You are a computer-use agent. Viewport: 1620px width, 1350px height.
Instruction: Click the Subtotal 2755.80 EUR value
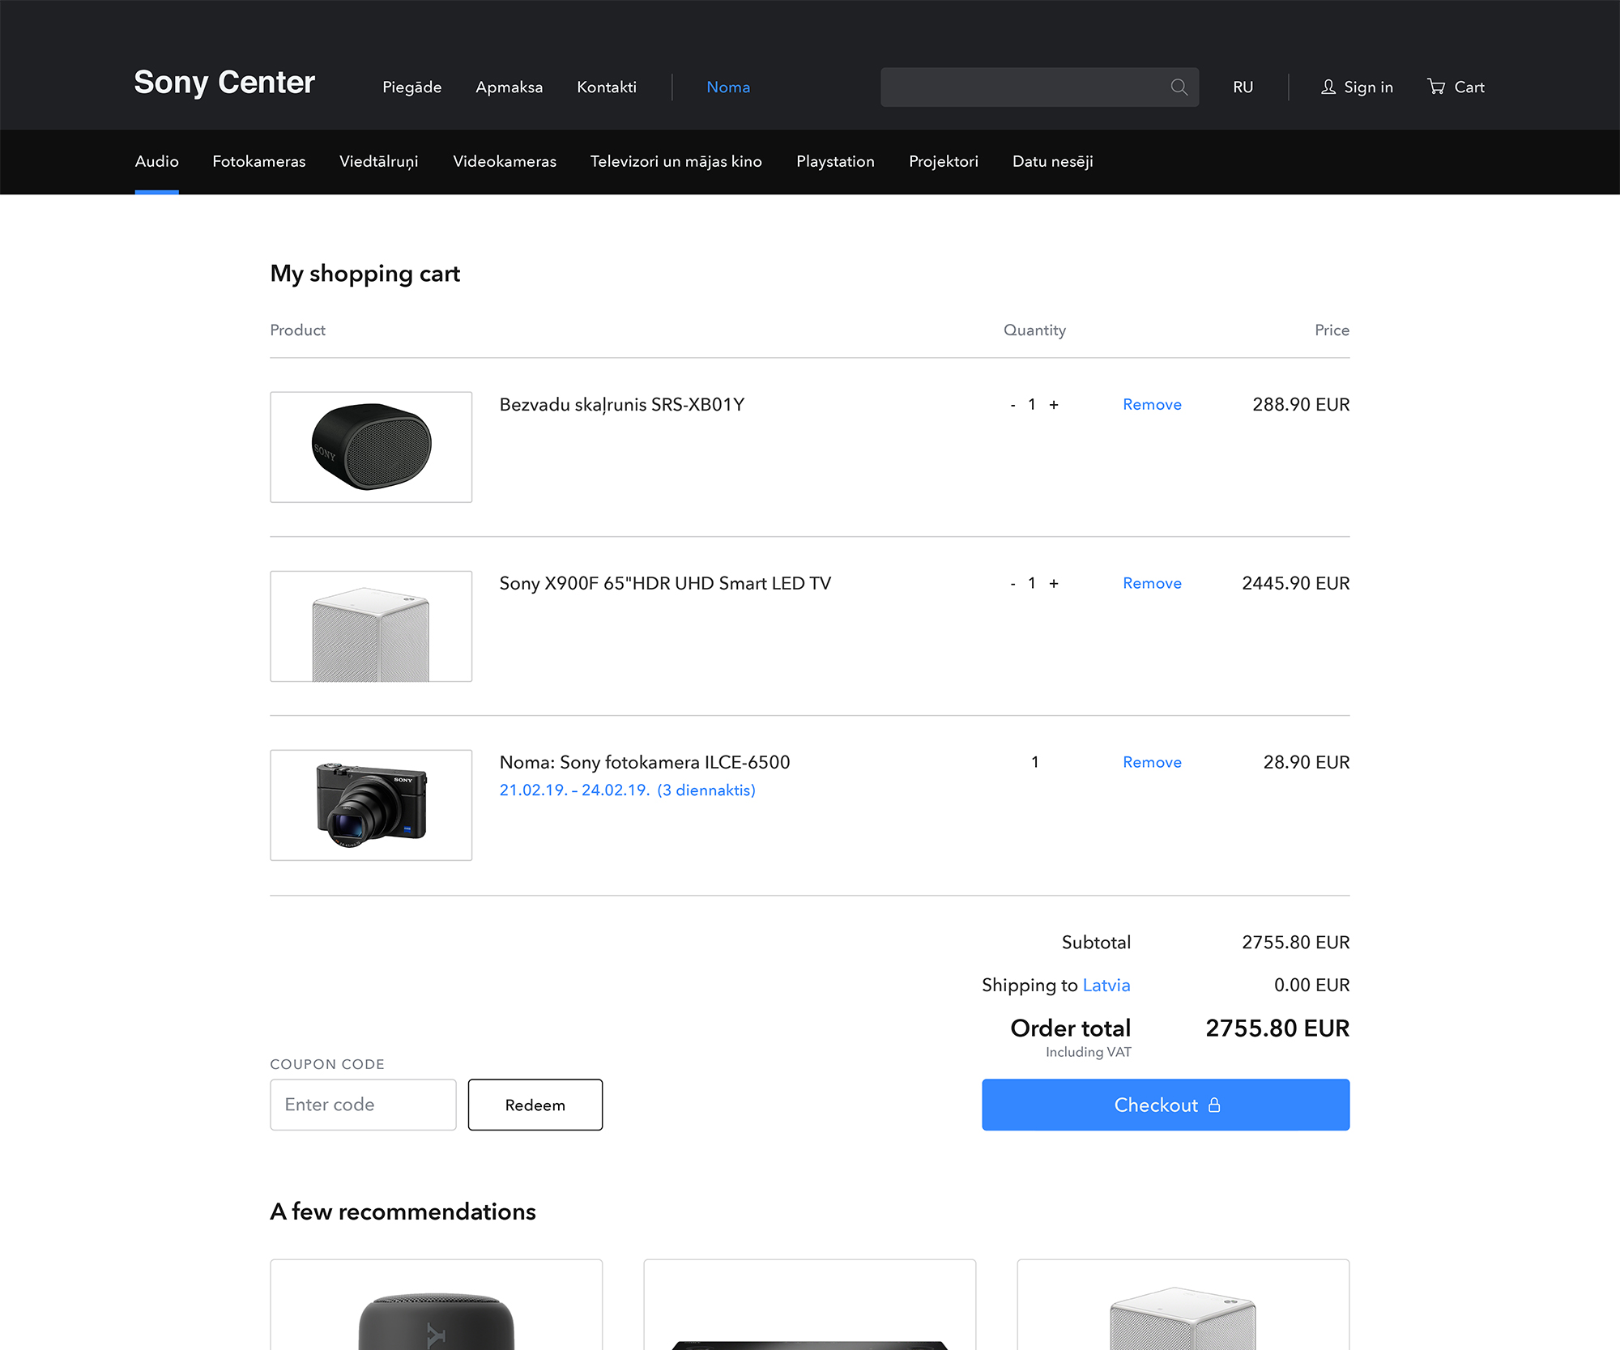point(1296,942)
